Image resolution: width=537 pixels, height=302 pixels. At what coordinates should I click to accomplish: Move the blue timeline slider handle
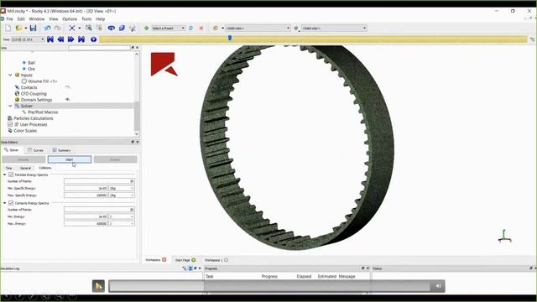coord(230,38)
